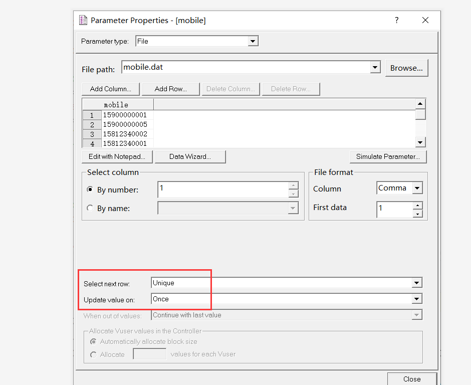Open the Update value on dropdown
The image size is (471, 385).
[416, 299]
